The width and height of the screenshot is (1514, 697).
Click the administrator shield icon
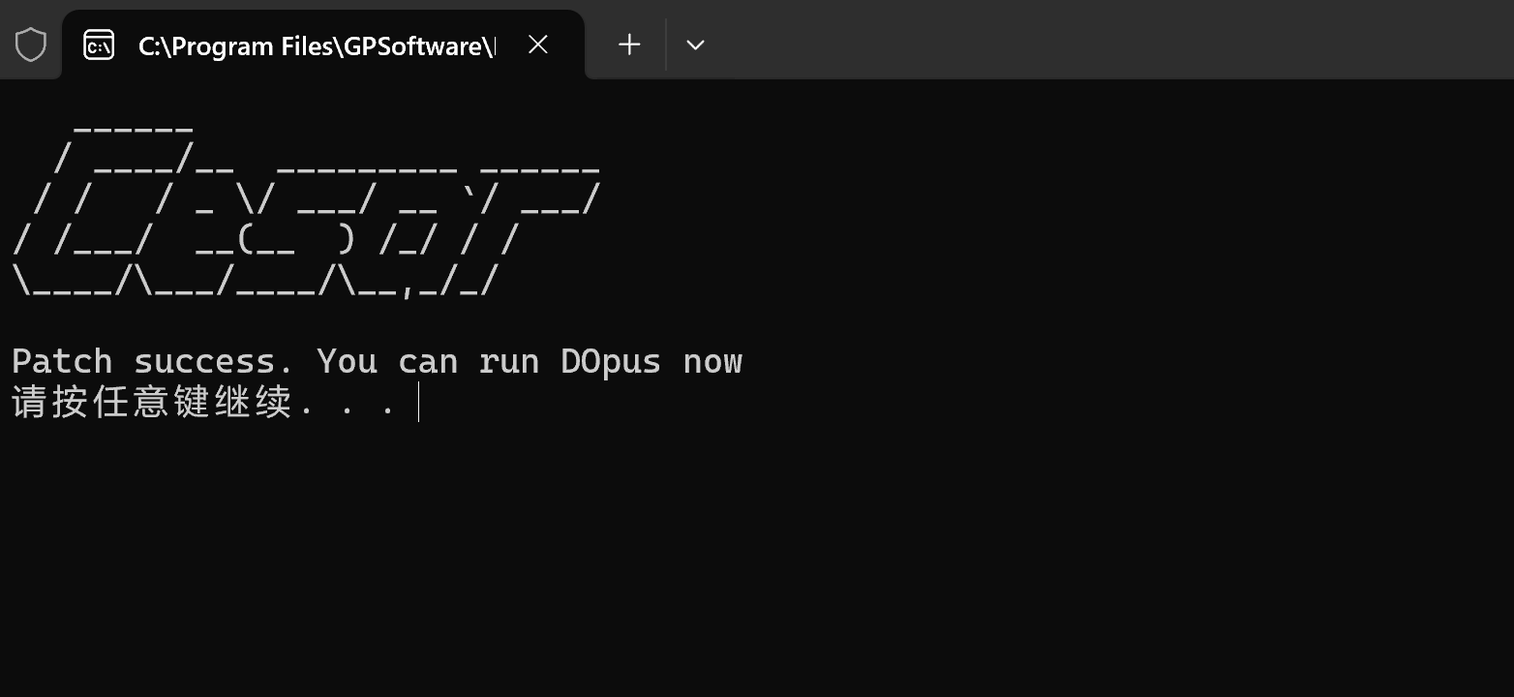[31, 45]
